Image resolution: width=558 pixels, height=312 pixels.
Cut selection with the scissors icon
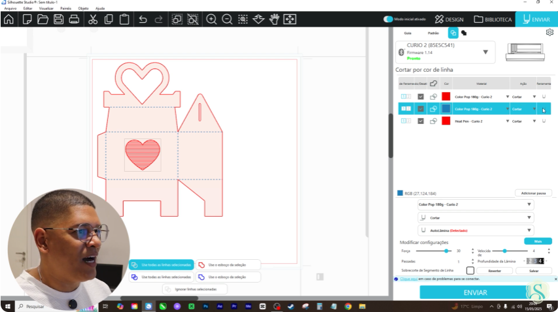93,19
